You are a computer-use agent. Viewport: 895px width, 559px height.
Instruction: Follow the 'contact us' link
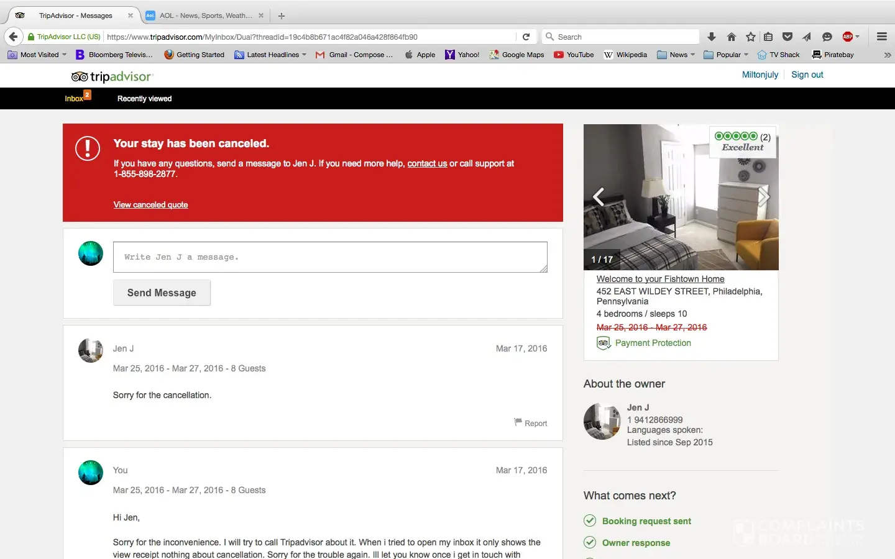[x=427, y=163]
